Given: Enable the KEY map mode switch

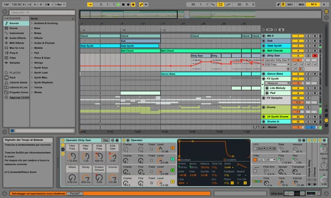Looking at the screenshot, I should [x=290, y=4].
